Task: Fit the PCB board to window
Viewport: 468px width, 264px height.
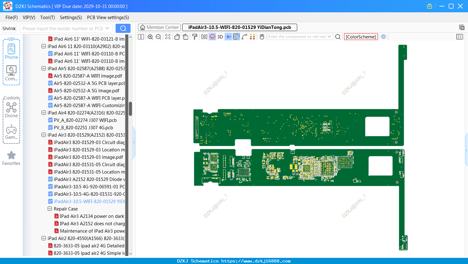Action: tap(168, 37)
